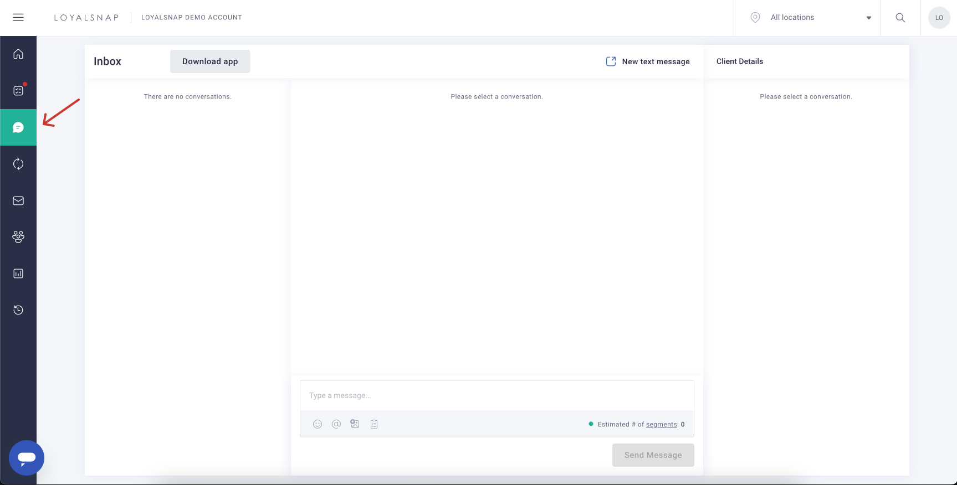Viewport: 957px width, 485px height.
Task: Open the tasks icon with red notification dot
Action: 18,90
